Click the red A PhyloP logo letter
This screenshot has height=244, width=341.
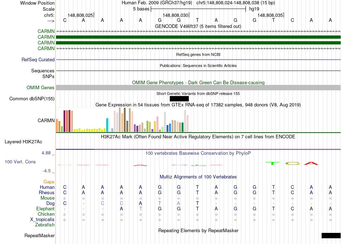[x=311, y=163]
